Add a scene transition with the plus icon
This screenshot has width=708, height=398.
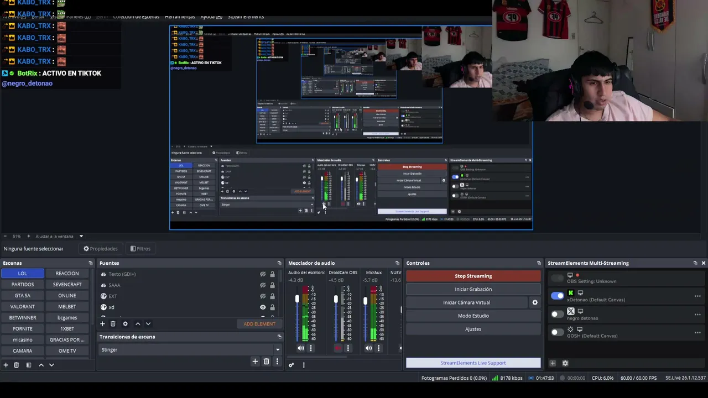255,362
